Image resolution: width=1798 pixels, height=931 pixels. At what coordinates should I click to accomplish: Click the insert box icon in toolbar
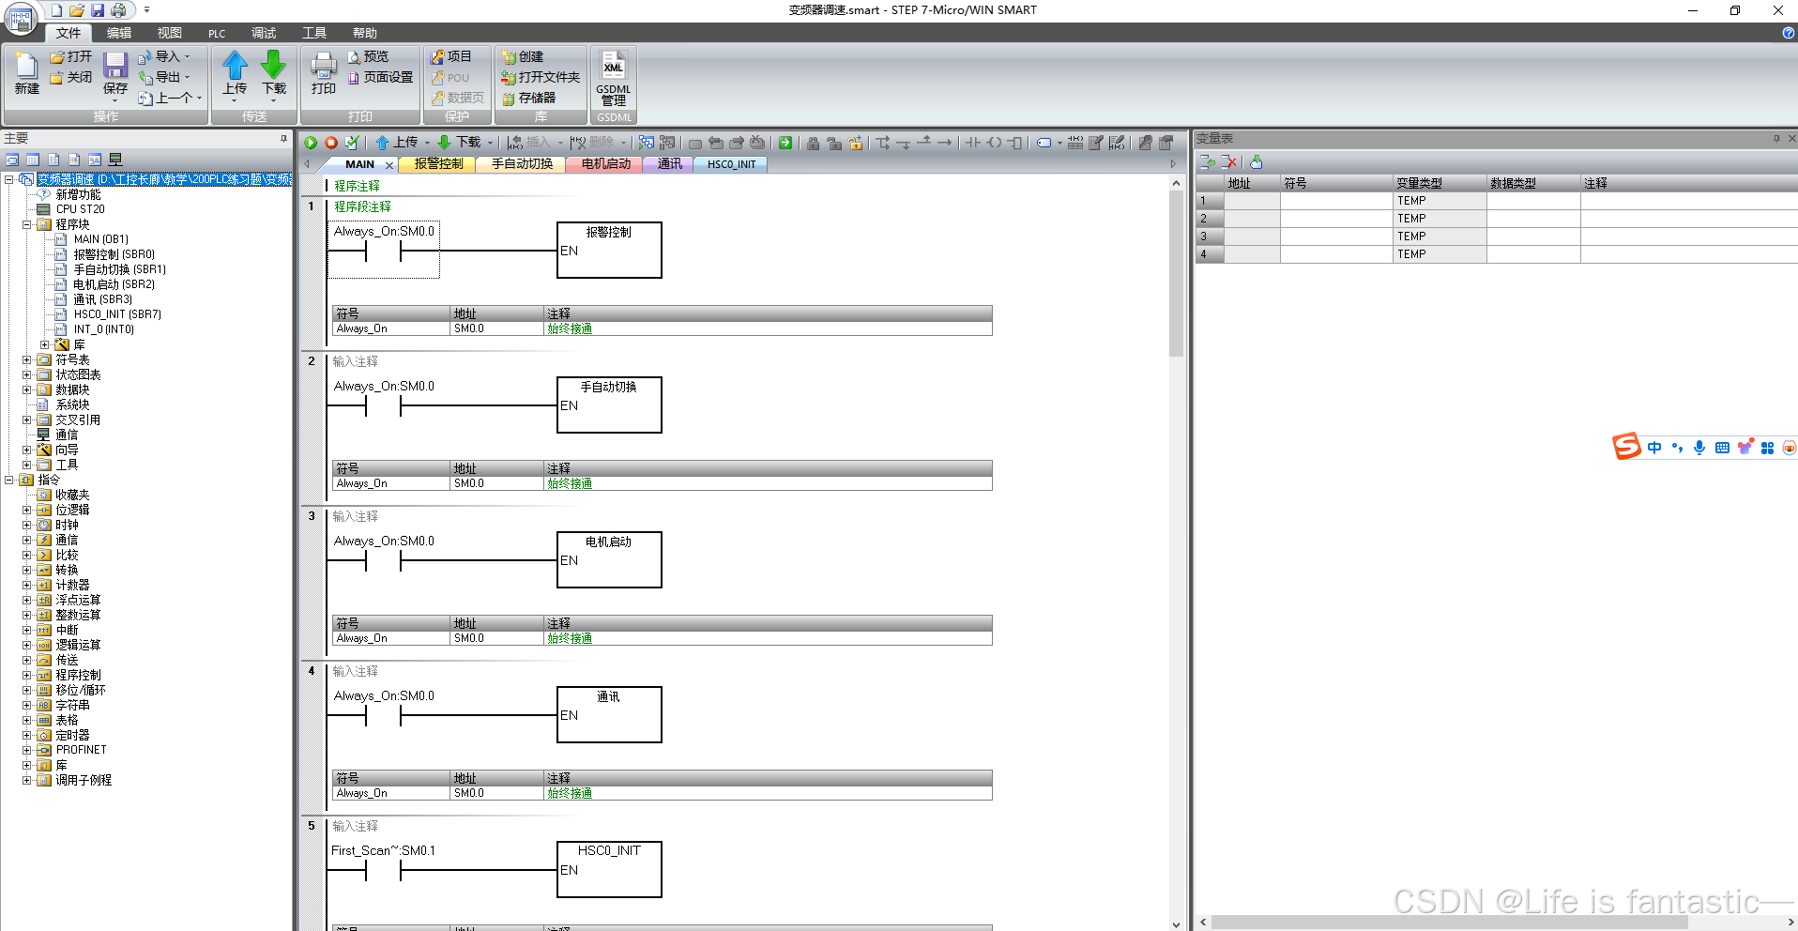tap(1014, 143)
